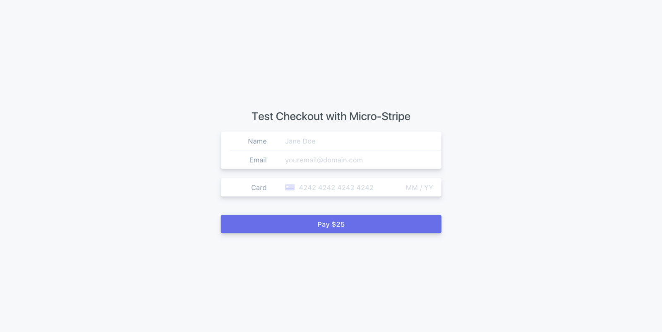Click the MM month placeholder
Image resolution: width=662 pixels, height=332 pixels.
point(412,188)
